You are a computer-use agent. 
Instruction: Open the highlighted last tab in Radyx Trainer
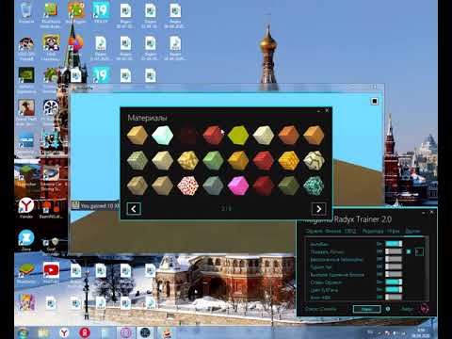point(412,231)
